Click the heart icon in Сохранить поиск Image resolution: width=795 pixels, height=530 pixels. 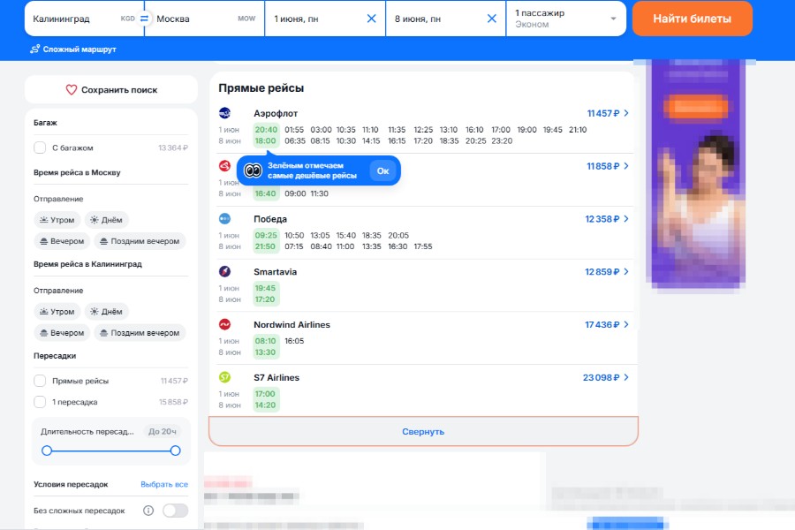click(72, 90)
